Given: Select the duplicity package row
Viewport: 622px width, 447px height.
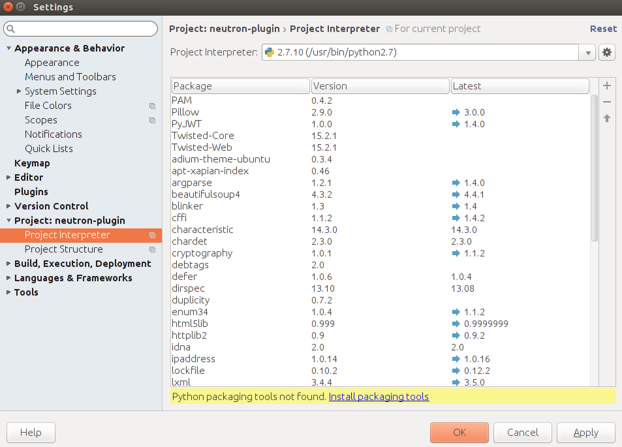Looking at the screenshot, I should point(380,300).
